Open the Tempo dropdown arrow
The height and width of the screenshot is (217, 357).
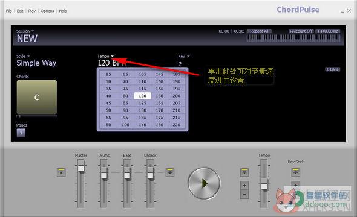(x=113, y=56)
